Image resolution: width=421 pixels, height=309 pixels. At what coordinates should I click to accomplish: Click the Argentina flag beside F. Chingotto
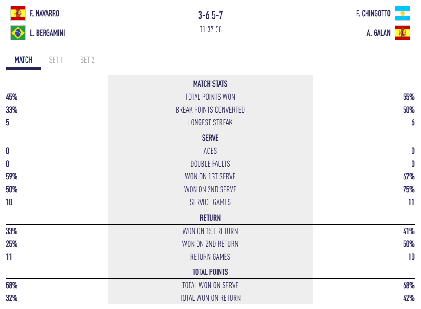403,13
